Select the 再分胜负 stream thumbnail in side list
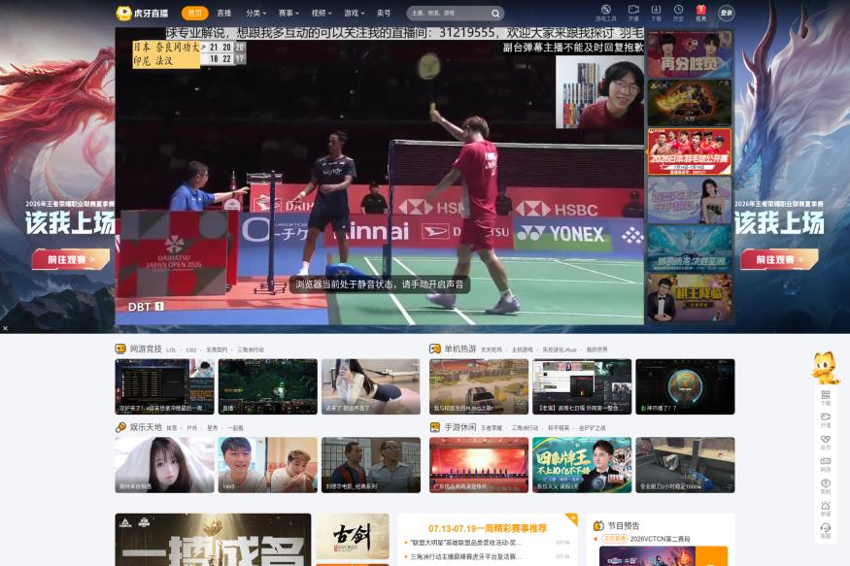Image resolution: width=850 pixels, height=566 pixels. (689, 54)
